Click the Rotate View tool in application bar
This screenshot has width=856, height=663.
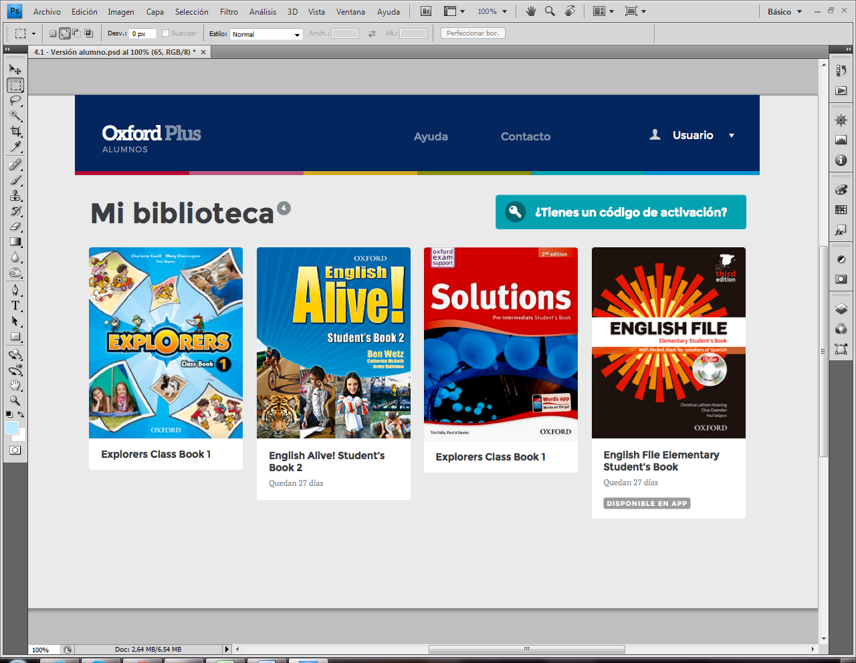[x=570, y=11]
